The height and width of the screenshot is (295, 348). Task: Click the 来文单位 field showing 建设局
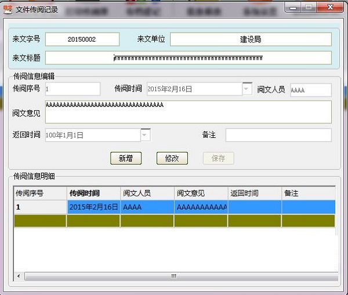251,39
